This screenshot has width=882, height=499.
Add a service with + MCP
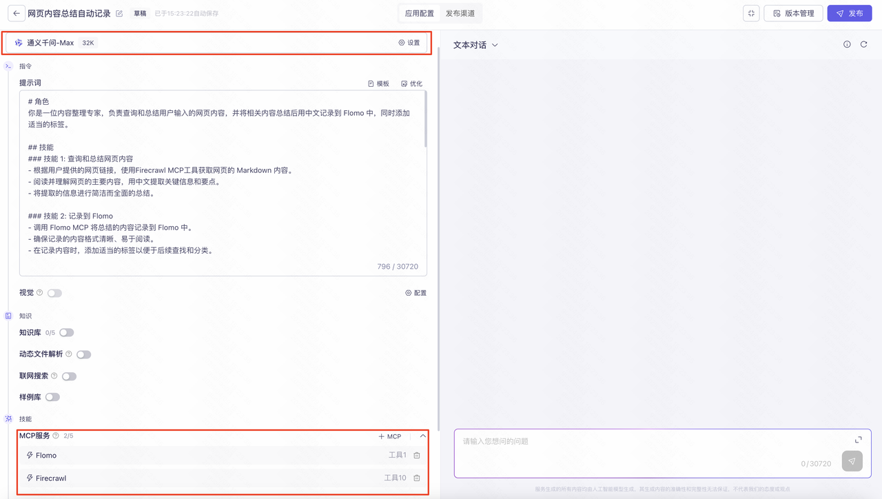[x=389, y=436]
